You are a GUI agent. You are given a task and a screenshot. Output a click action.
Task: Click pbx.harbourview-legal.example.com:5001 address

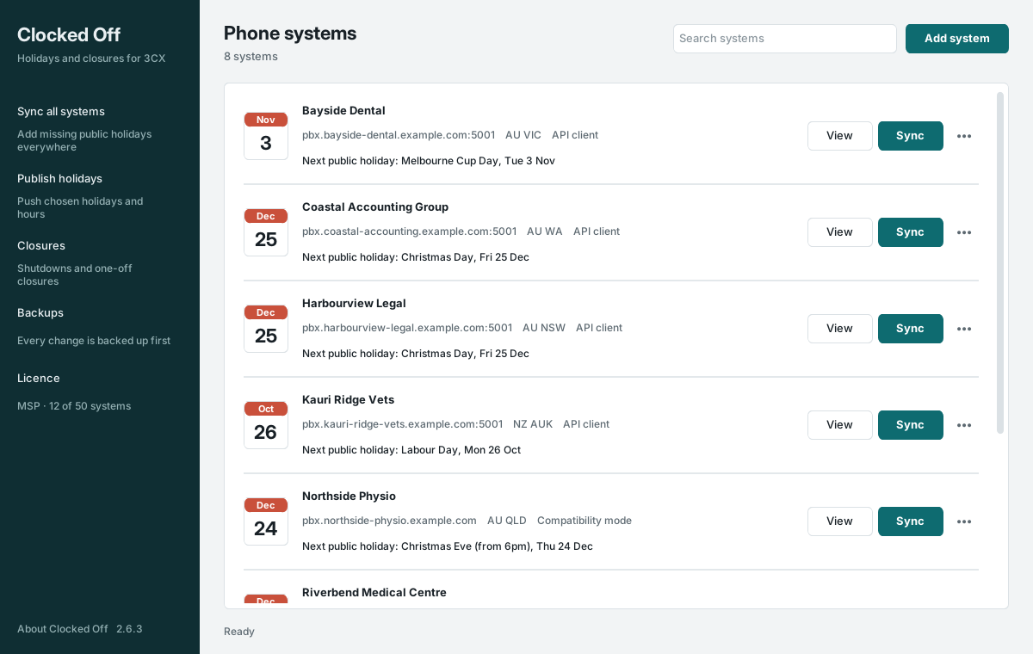click(407, 328)
